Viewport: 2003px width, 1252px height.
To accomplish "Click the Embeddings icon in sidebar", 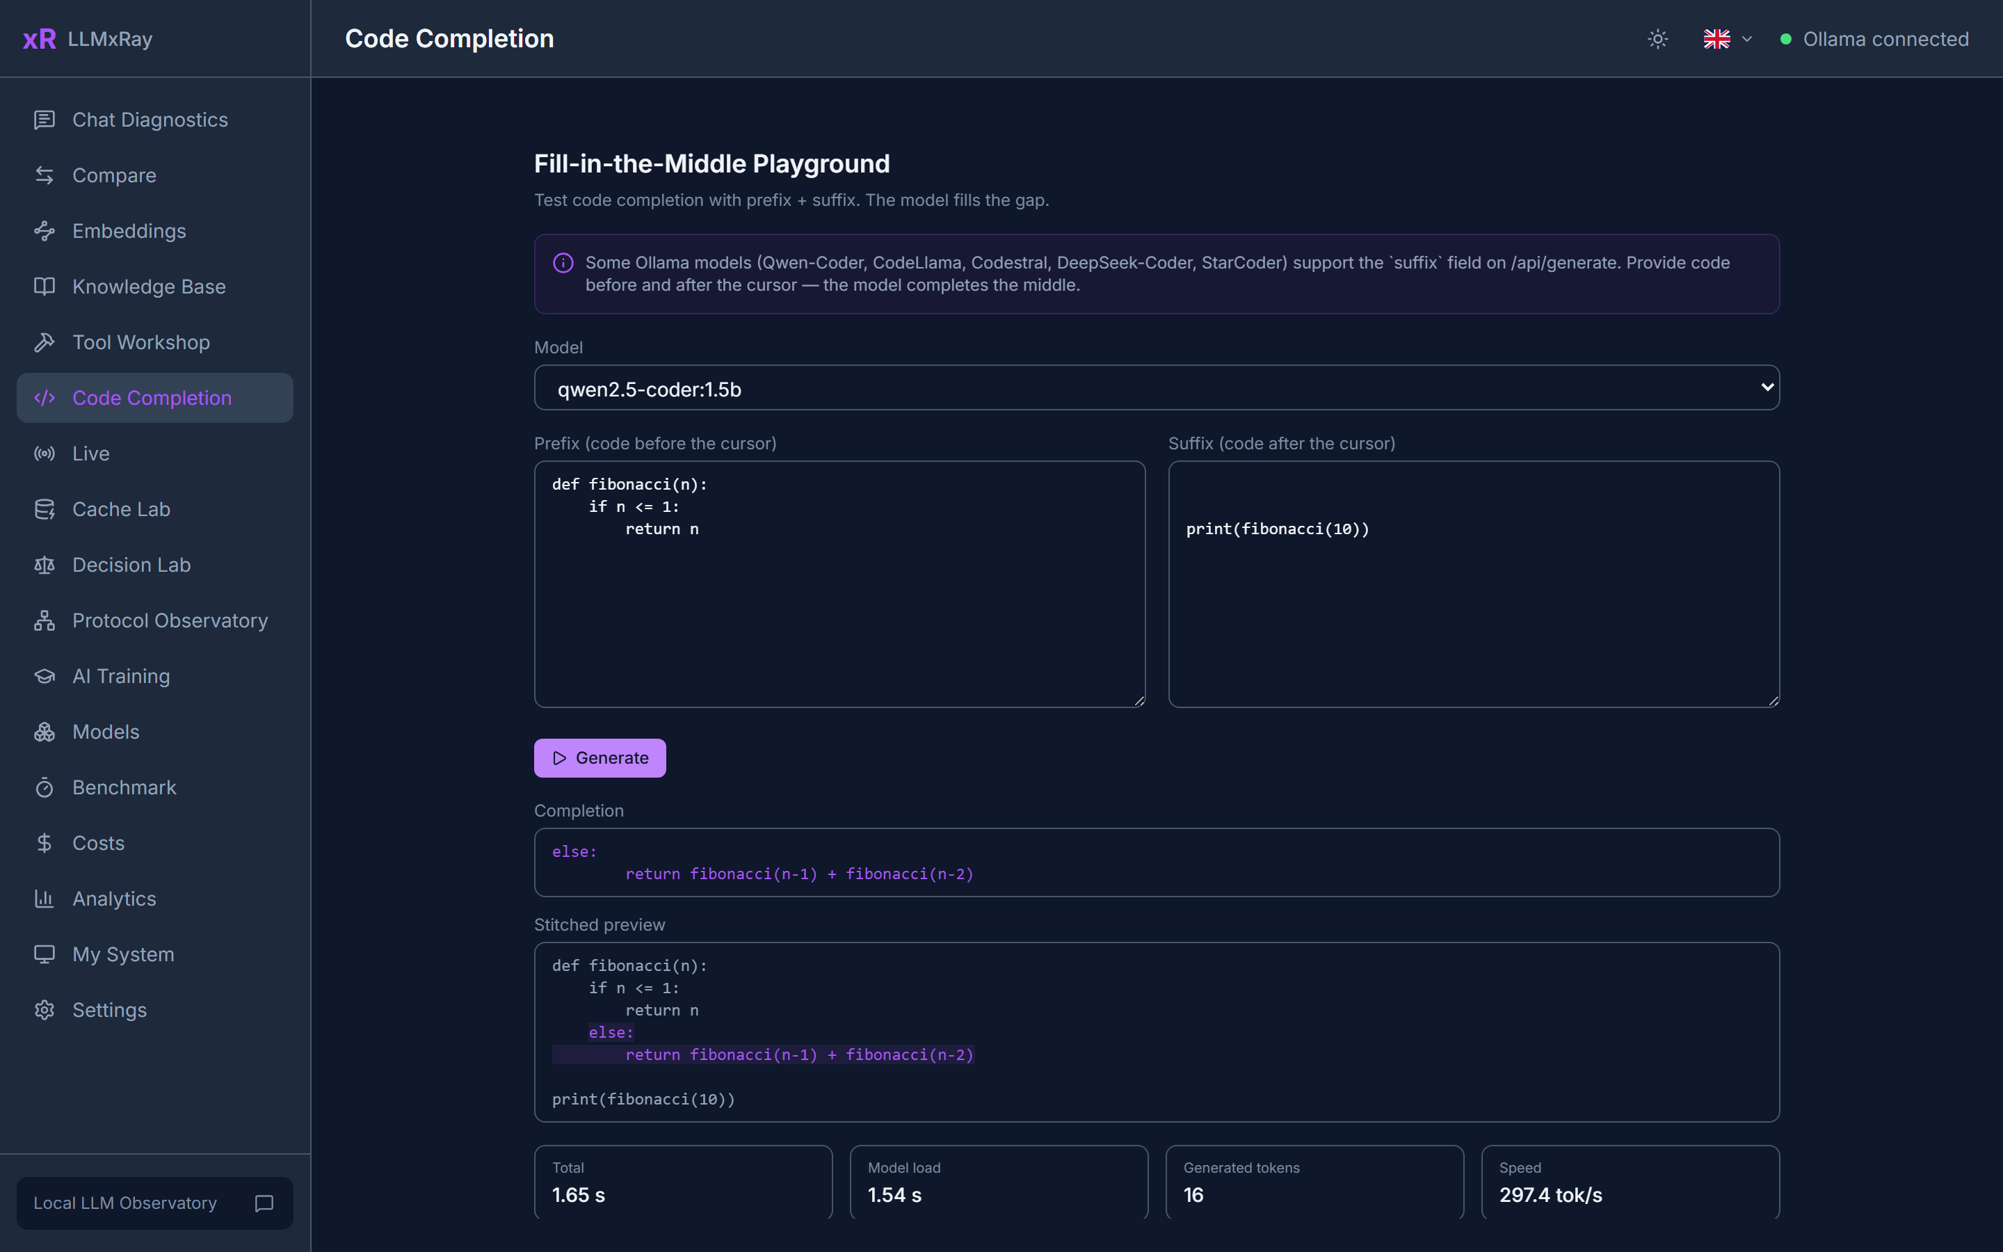I will tap(45, 231).
